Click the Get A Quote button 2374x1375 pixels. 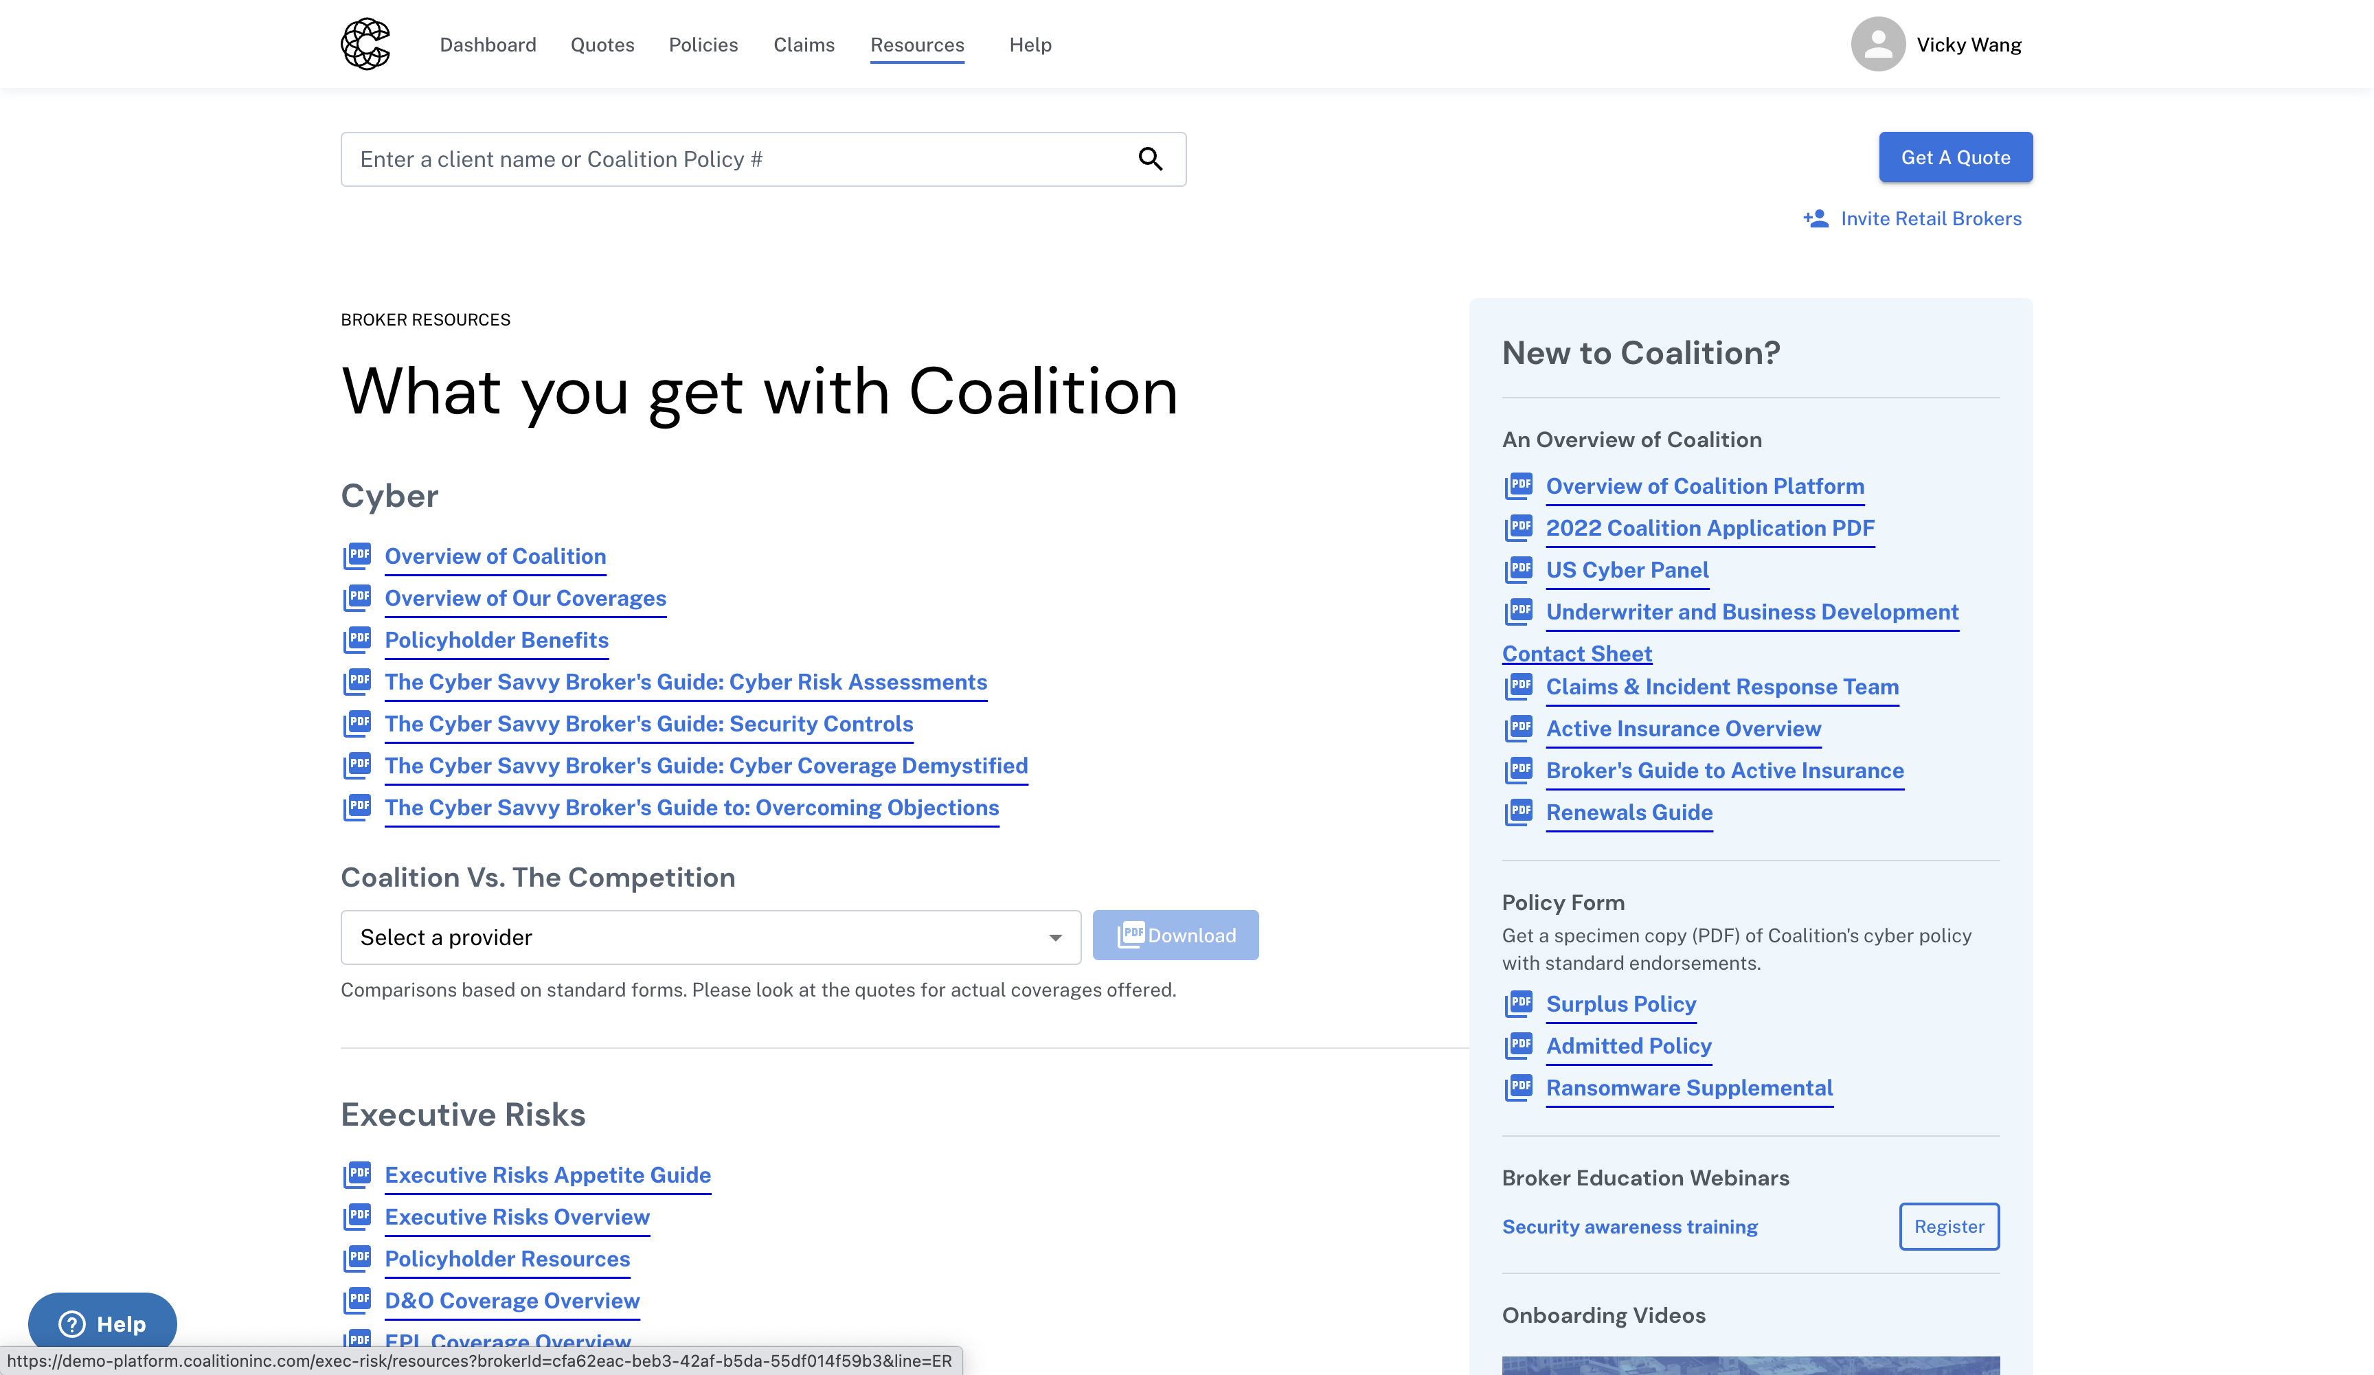click(1956, 157)
